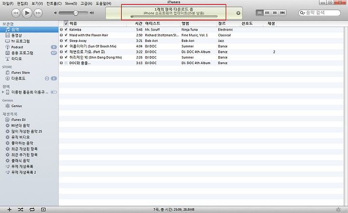348x213 pixels.
Task: Check the DOC와 춤을 song checkbox
Action: (66, 63)
